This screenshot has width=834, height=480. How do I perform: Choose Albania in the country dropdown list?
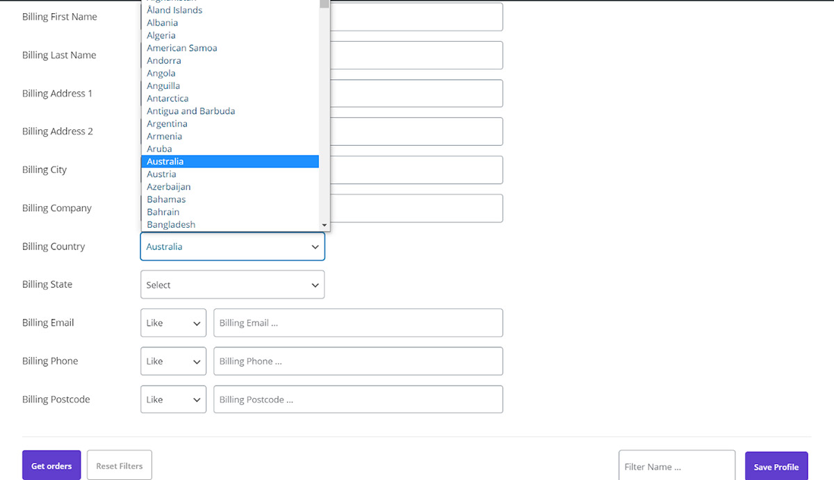(162, 22)
